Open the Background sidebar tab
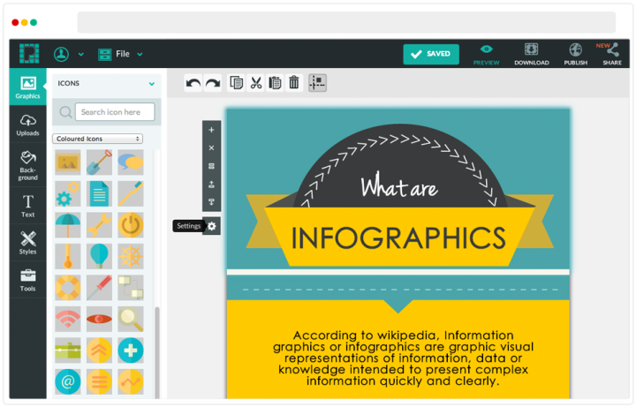 [x=27, y=165]
